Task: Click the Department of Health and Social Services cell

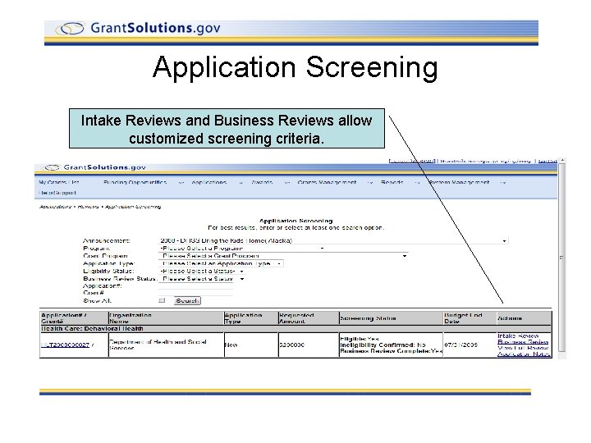Action: (166, 345)
